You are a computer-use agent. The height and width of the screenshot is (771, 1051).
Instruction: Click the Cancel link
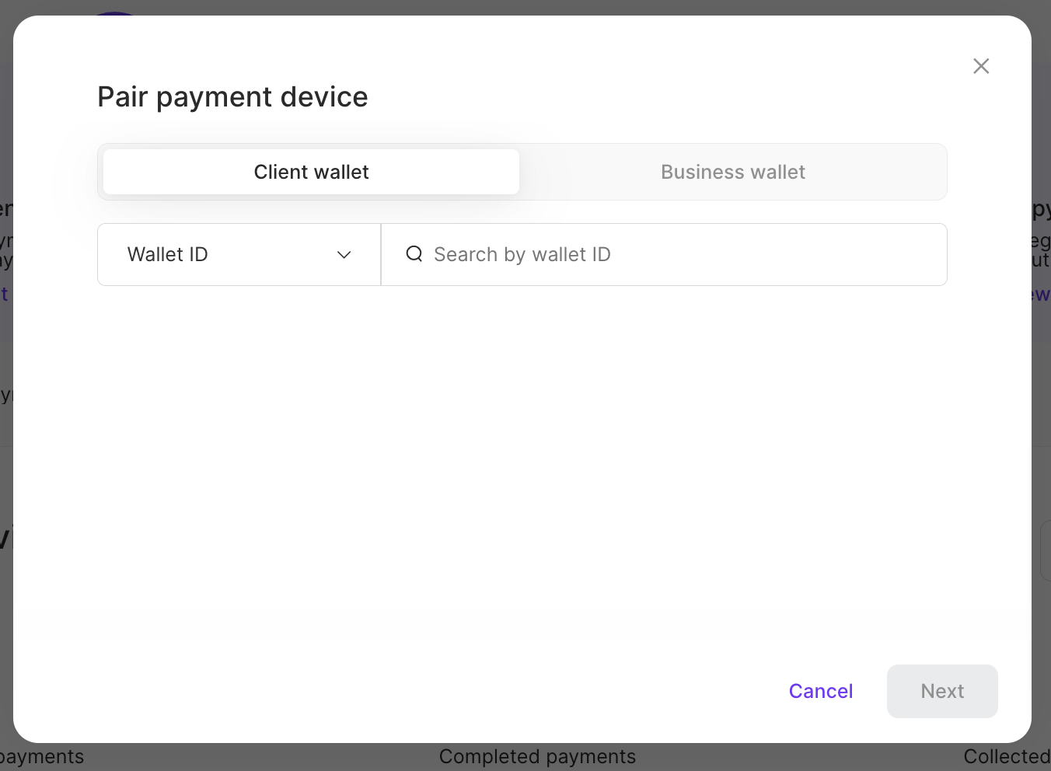click(x=820, y=691)
